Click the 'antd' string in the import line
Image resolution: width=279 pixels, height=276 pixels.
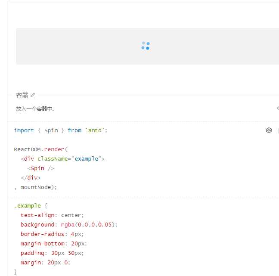[x=96, y=130]
